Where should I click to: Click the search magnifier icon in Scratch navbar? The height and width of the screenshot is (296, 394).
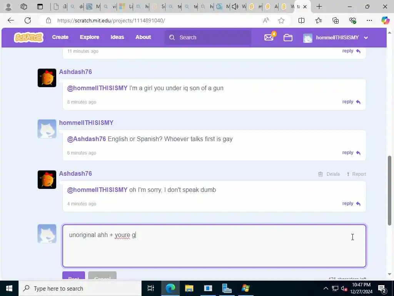pos(172,37)
